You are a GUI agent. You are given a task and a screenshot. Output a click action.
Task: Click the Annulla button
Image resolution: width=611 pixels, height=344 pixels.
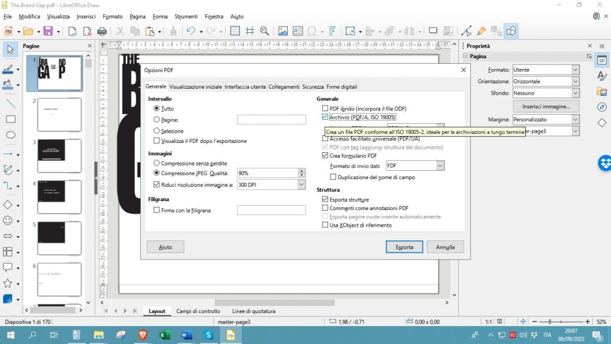pyautogui.click(x=445, y=247)
